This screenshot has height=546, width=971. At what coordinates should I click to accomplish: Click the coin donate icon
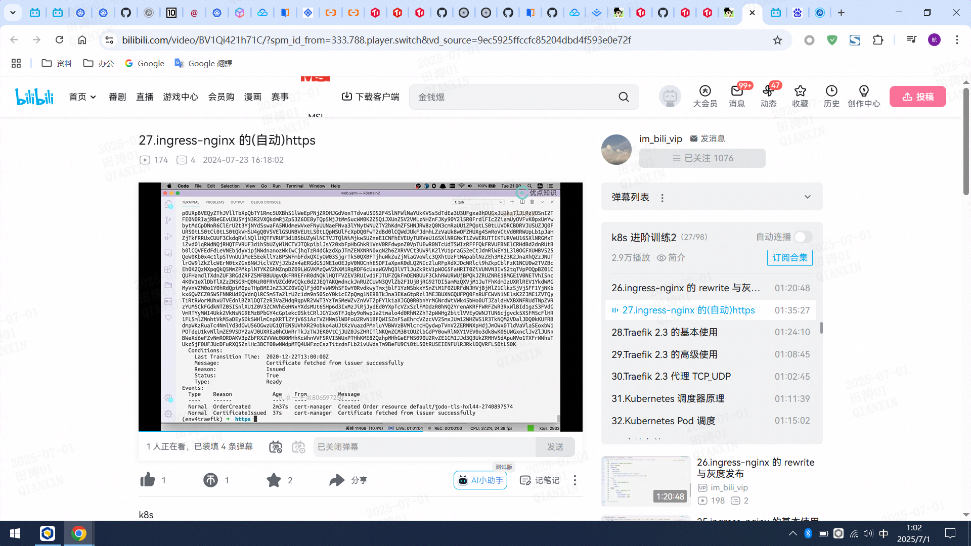[210, 480]
